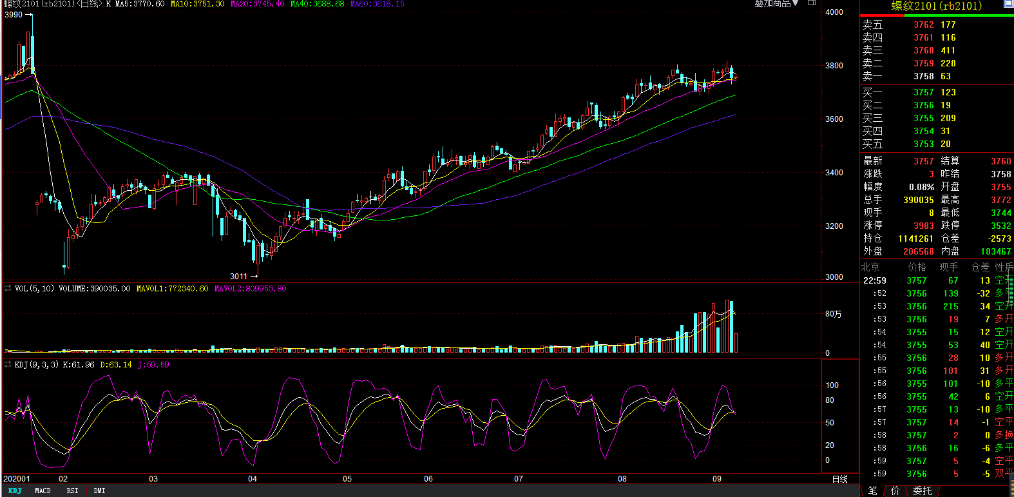
Task: Click the 螺纹2101(rb2101) panel title
Action: pos(936,6)
